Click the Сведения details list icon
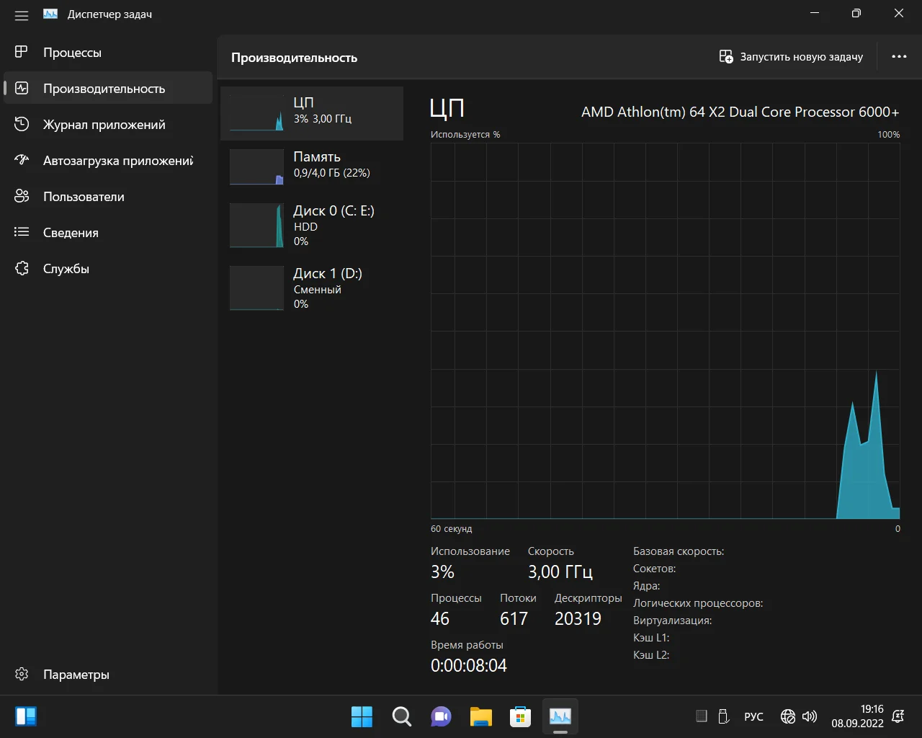Viewport: 922px width, 738px height. [x=22, y=232]
